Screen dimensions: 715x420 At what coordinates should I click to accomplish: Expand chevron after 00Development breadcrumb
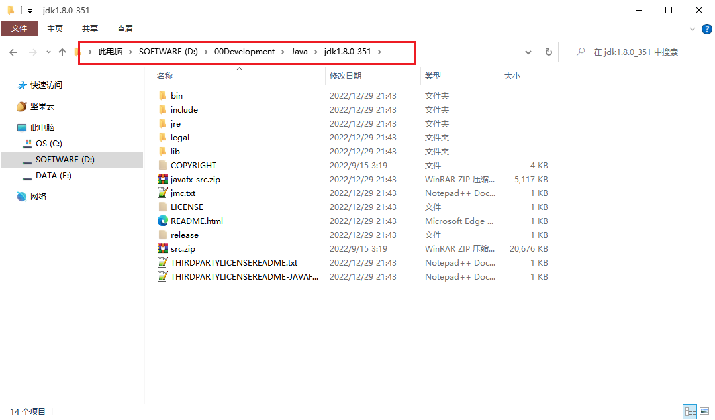283,52
